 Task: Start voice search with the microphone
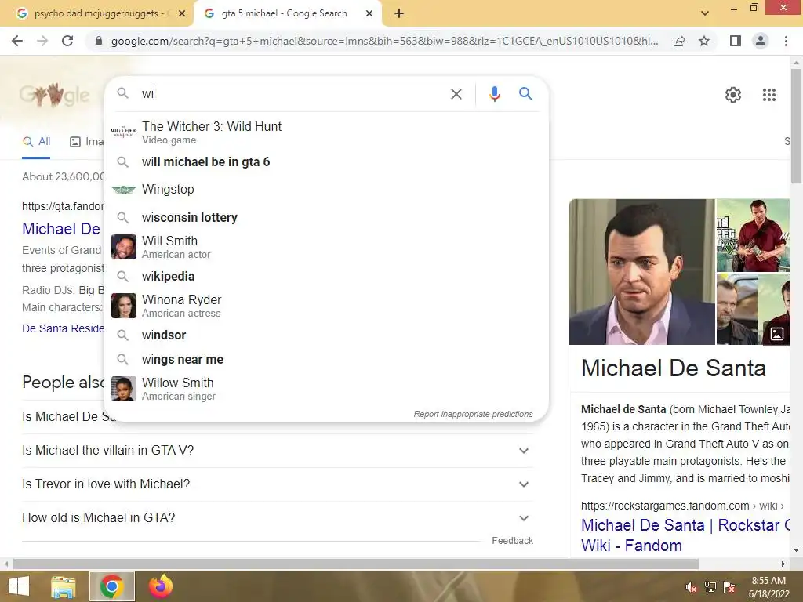494,94
